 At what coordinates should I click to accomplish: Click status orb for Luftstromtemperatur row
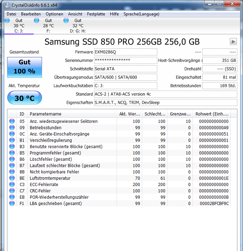pos(12,178)
